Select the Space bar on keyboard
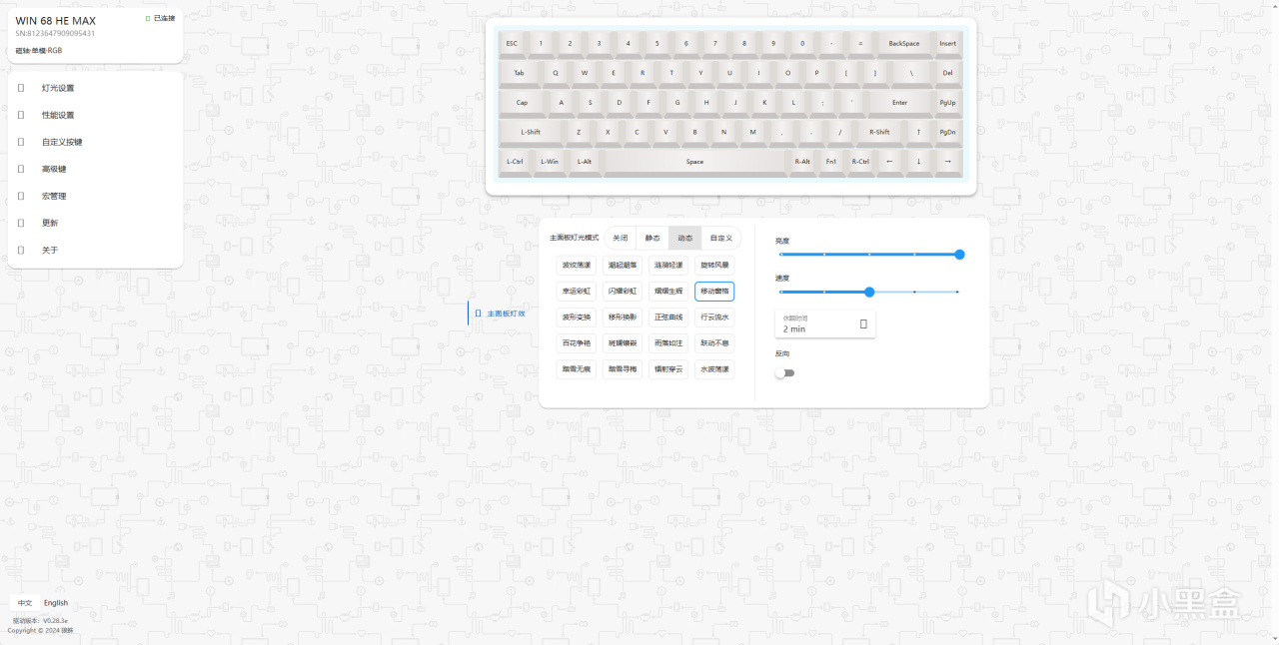 [x=694, y=162]
